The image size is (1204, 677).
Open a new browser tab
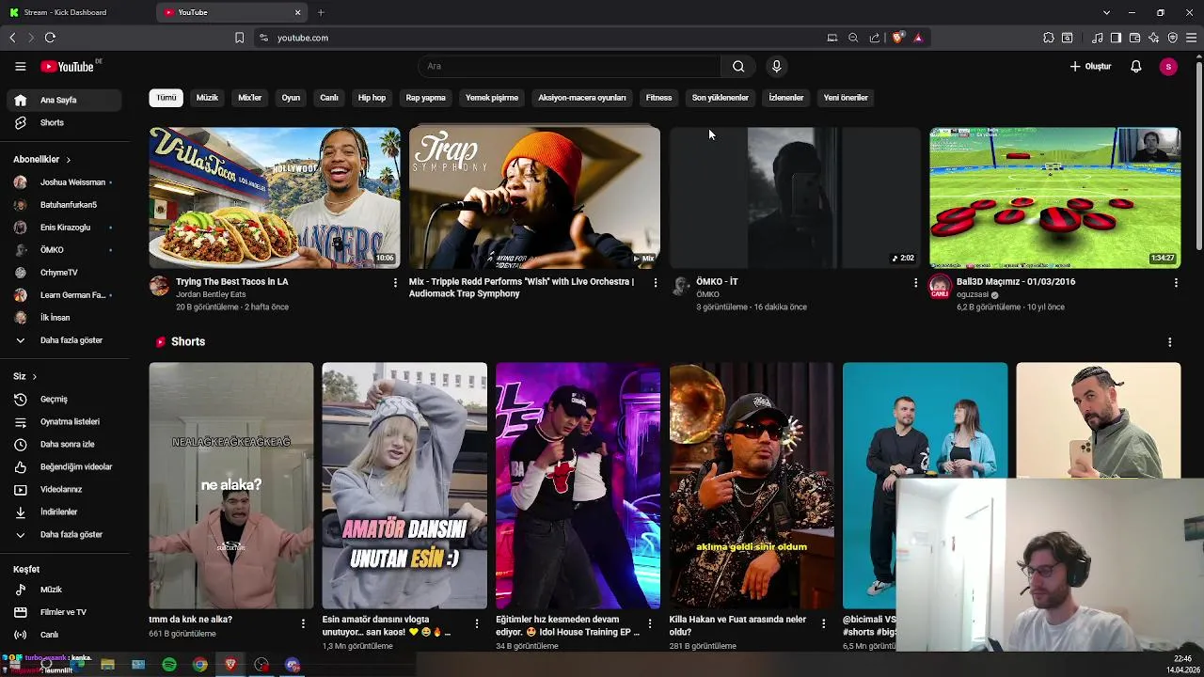click(321, 12)
